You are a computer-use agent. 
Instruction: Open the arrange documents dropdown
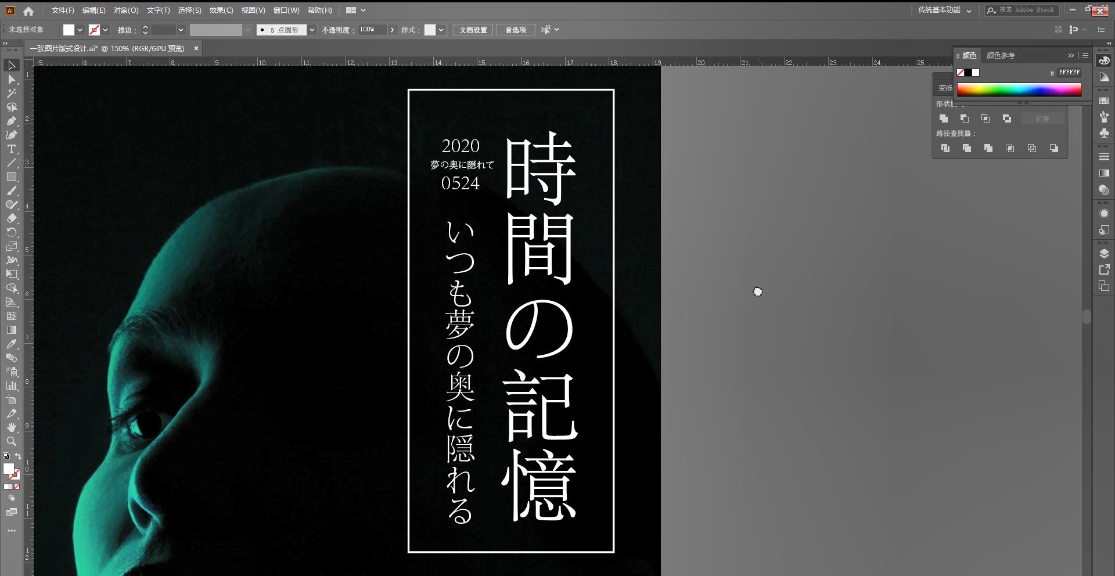pyautogui.click(x=355, y=10)
